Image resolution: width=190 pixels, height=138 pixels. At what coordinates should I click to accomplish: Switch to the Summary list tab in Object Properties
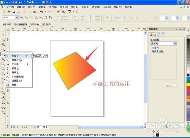coord(163,35)
